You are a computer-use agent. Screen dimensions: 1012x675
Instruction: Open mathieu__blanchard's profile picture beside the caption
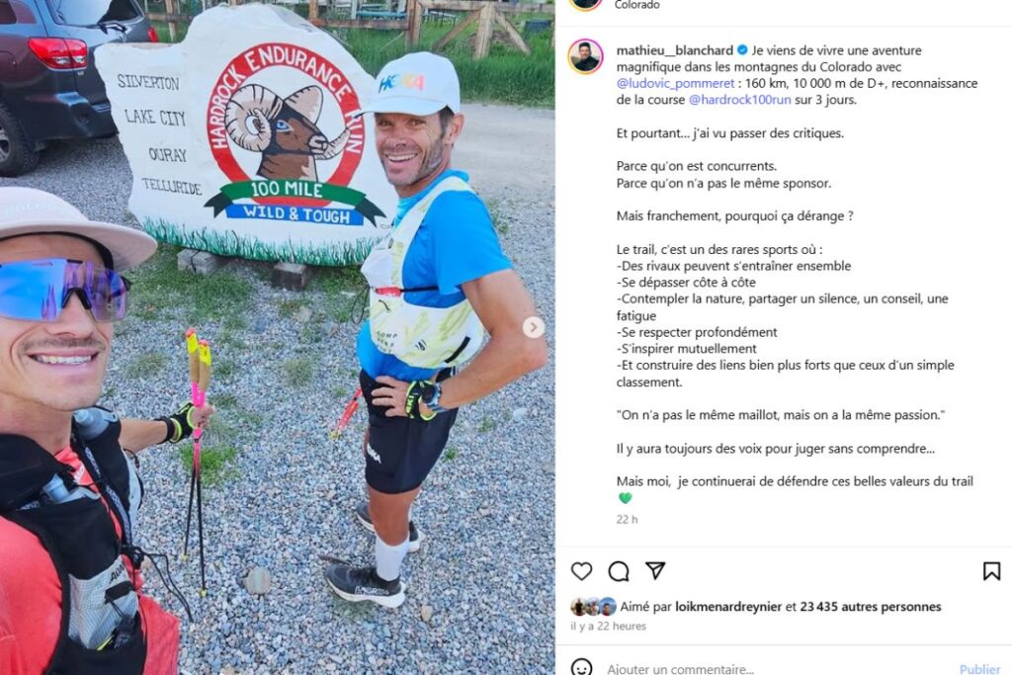point(585,56)
